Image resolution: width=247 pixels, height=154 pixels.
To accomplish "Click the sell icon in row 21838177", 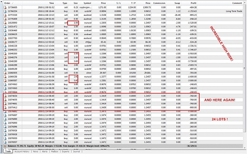I will (5, 42).
